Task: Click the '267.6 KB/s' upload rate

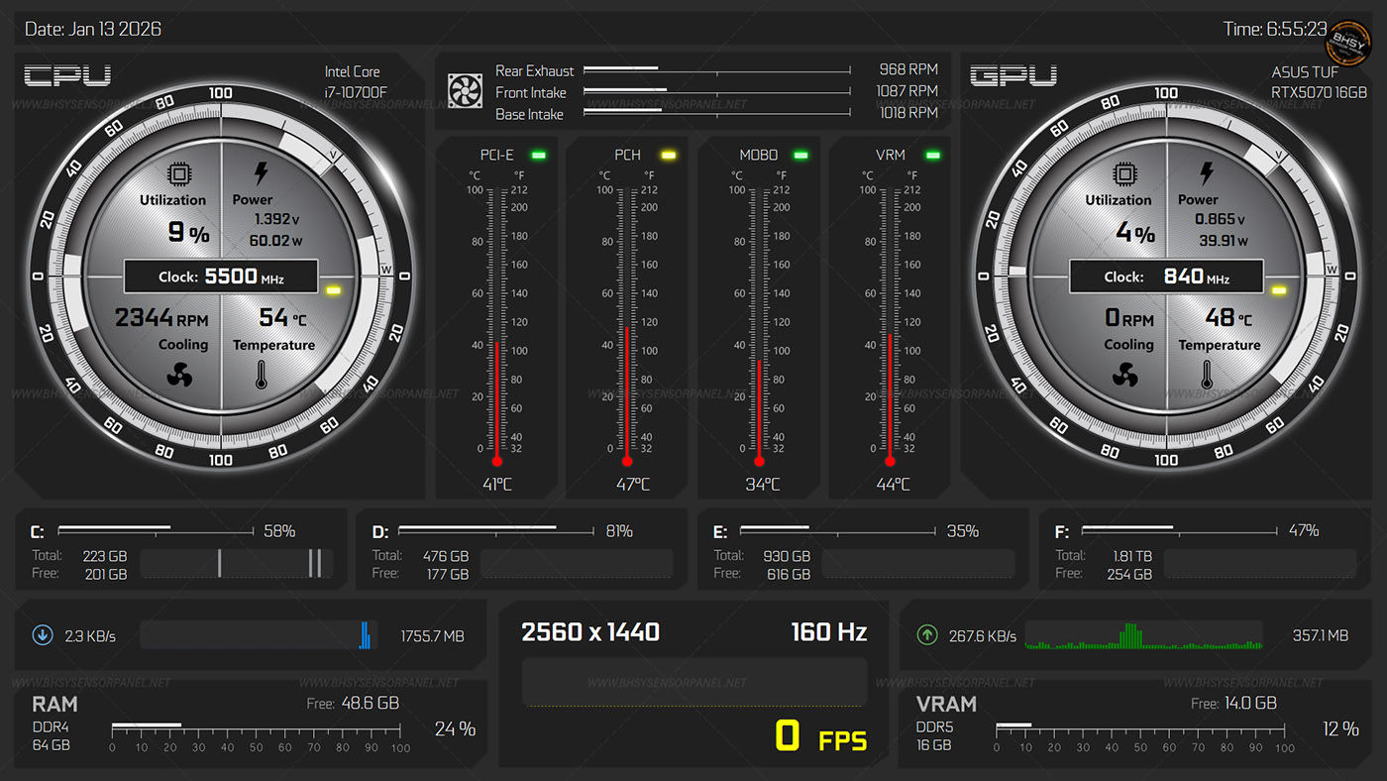Action: [x=983, y=636]
